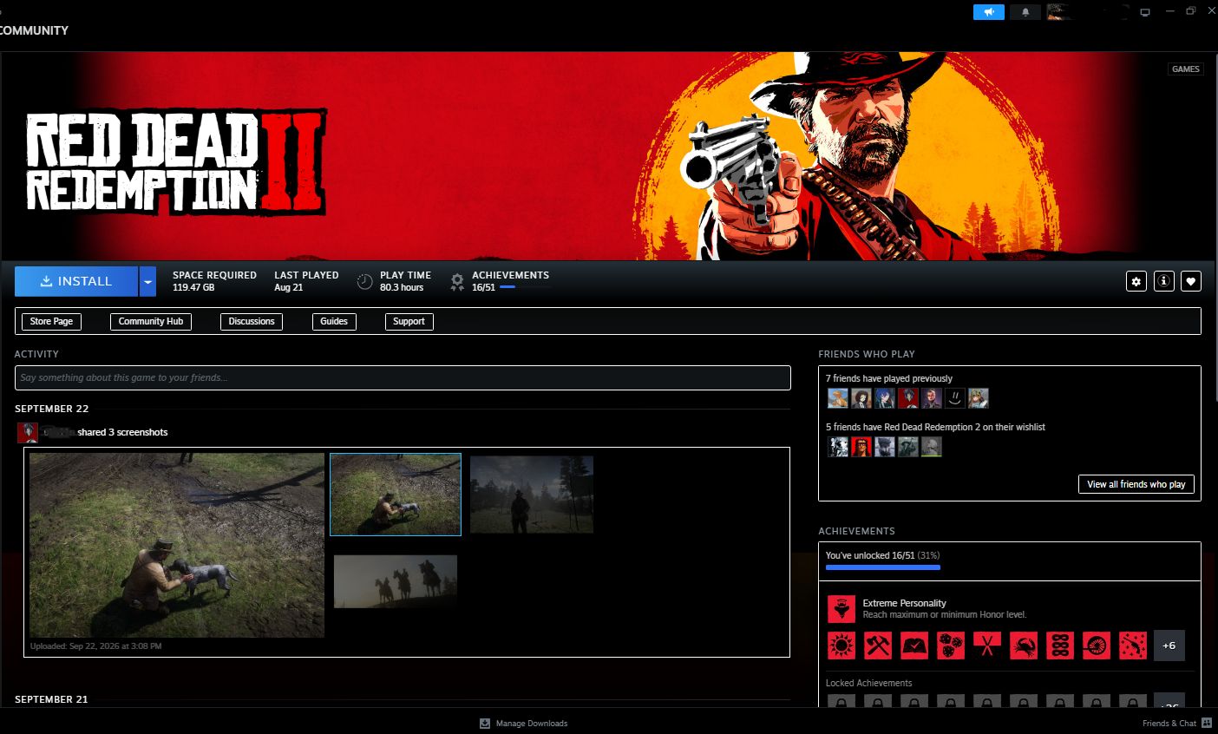Click the red-background avatar in the wishlist row
1218x734 pixels.
tap(861, 447)
